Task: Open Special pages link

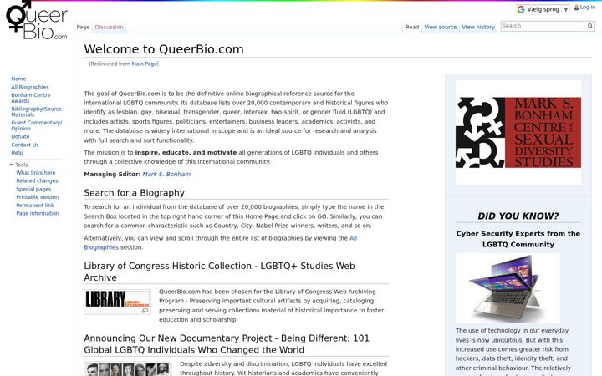Action: click(x=33, y=189)
